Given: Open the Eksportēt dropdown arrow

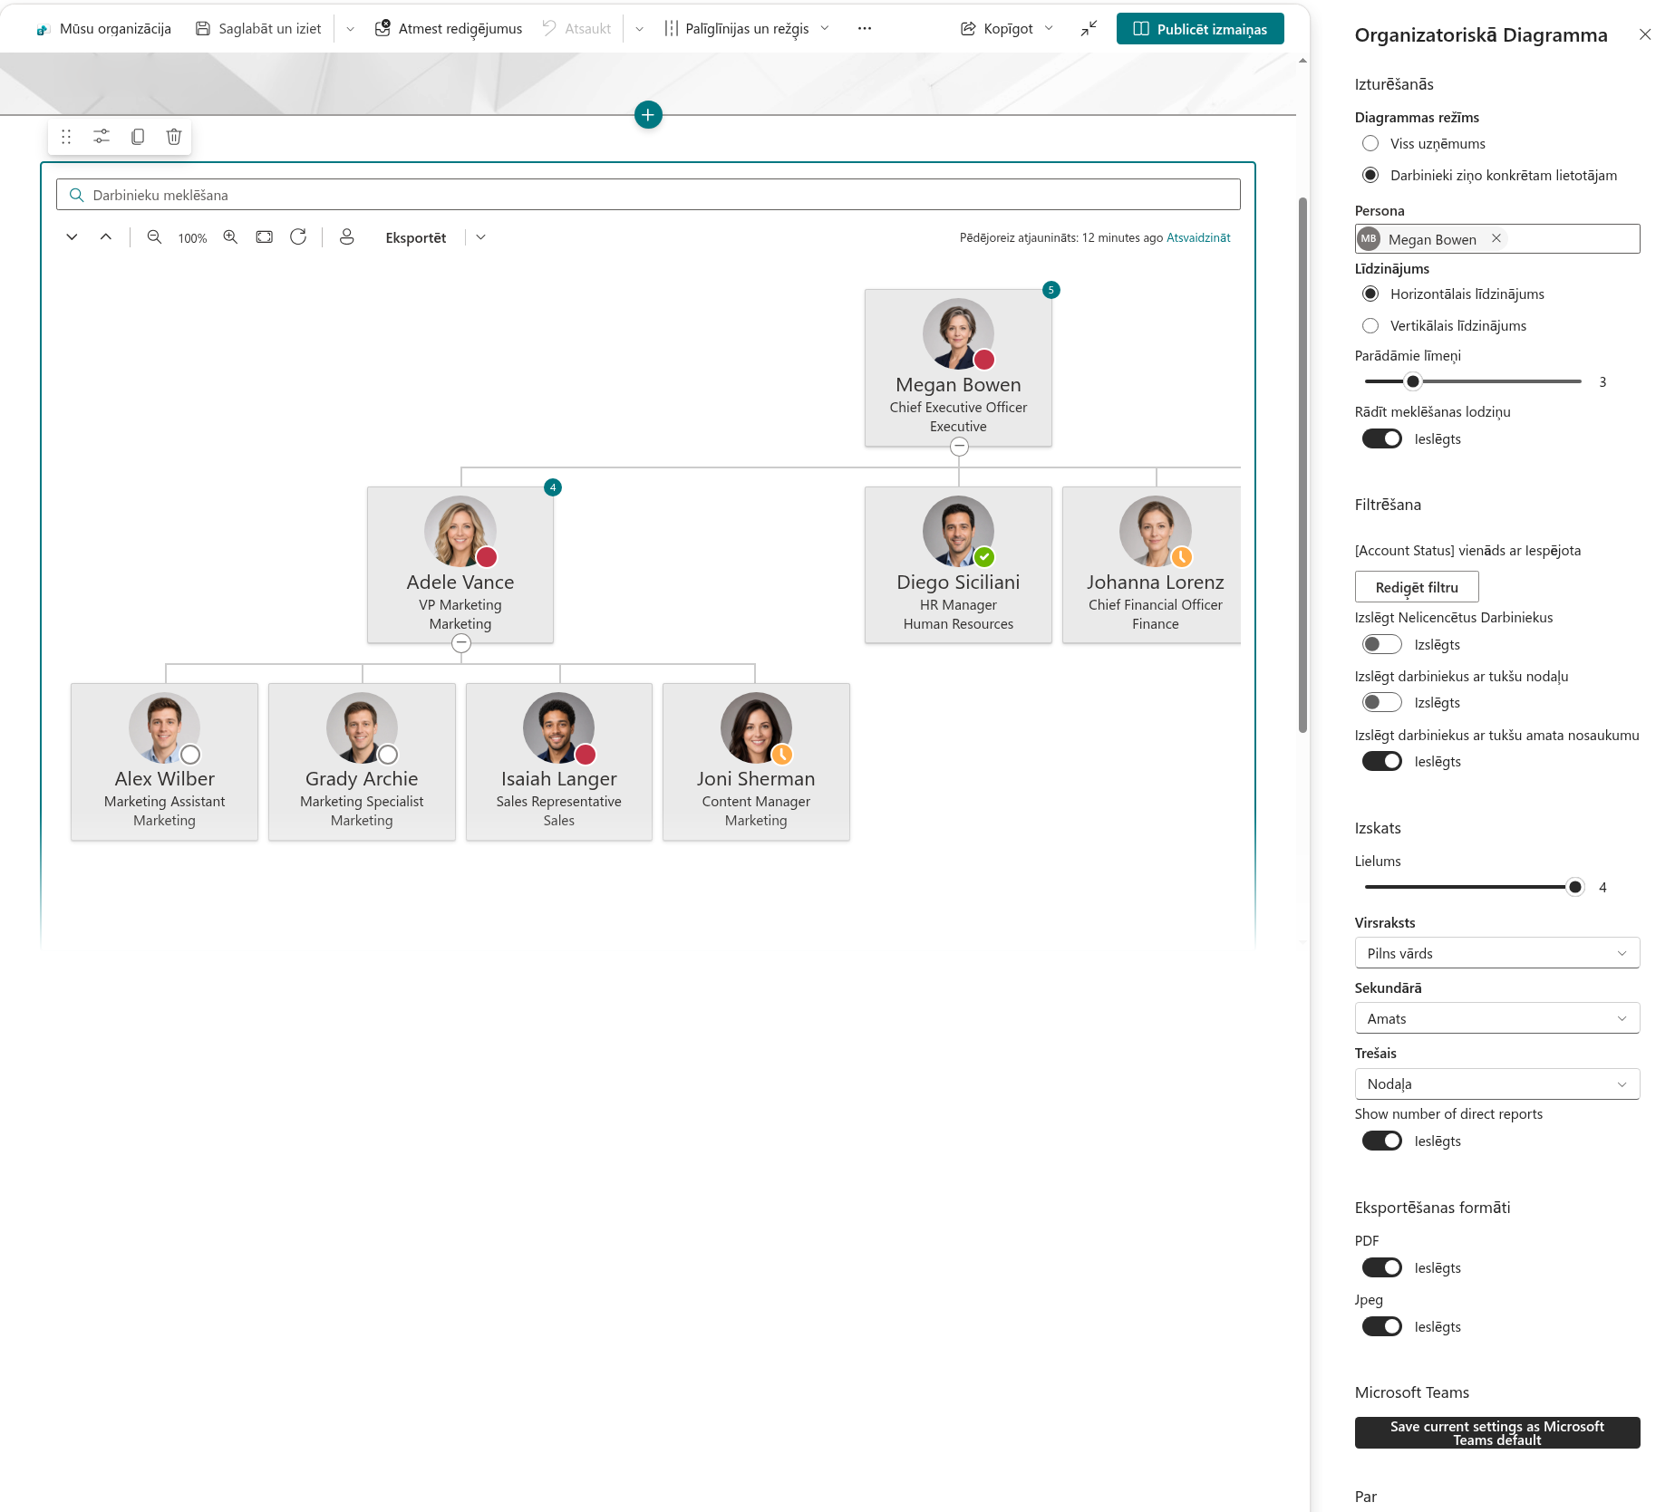Looking at the screenshot, I should pyautogui.click(x=480, y=237).
